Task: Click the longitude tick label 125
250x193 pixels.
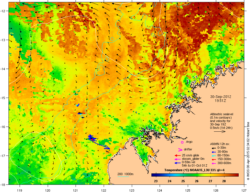Action: pos(188,190)
